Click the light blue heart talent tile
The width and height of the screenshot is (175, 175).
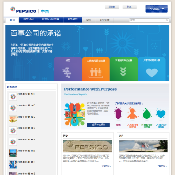click(152, 69)
